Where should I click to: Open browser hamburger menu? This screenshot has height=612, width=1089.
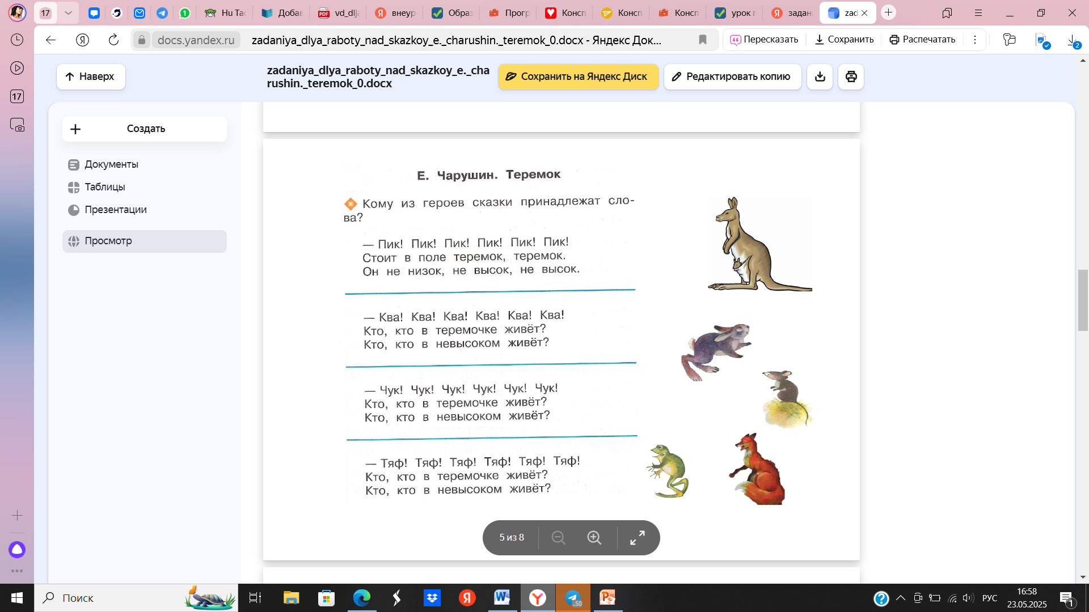tap(978, 12)
